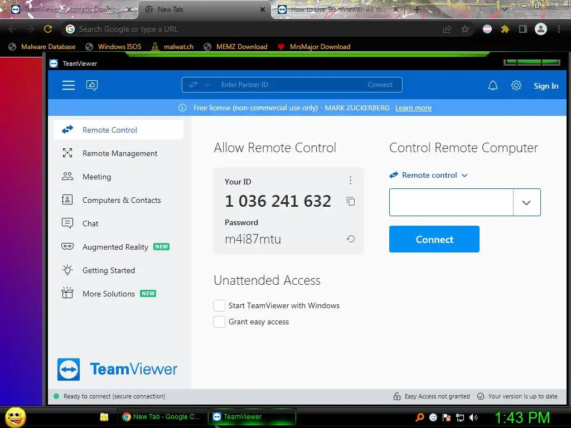
Task: Click the share icon in Chrome address bar
Action: coord(447,29)
